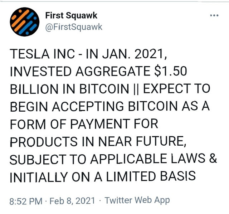Open the Twitter Web App source link

tap(137, 200)
